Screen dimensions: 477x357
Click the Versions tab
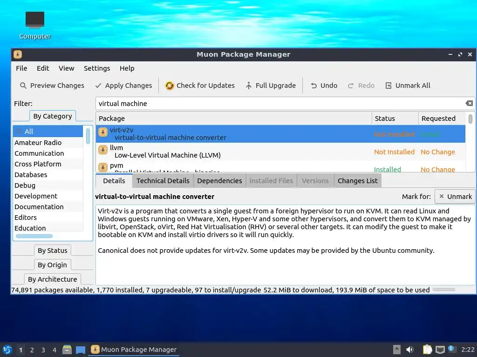click(x=315, y=181)
